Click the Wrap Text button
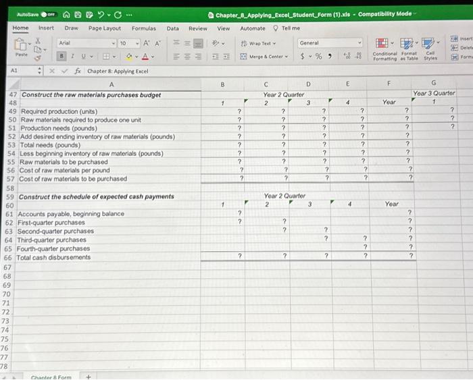 pyautogui.click(x=259, y=44)
